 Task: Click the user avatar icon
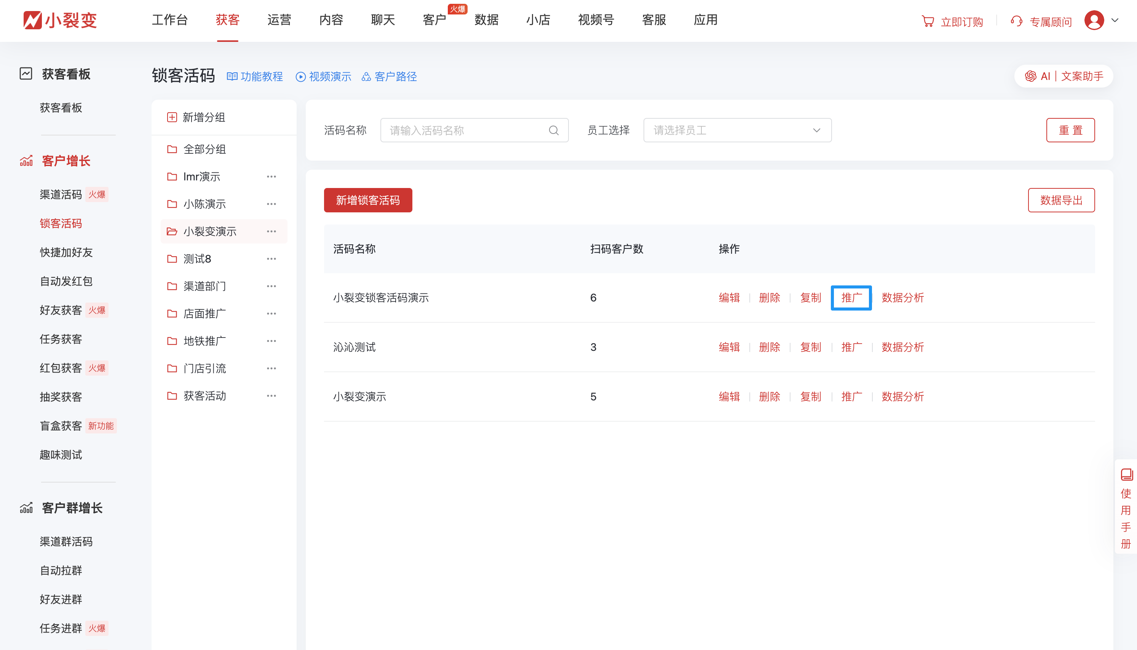tap(1094, 21)
